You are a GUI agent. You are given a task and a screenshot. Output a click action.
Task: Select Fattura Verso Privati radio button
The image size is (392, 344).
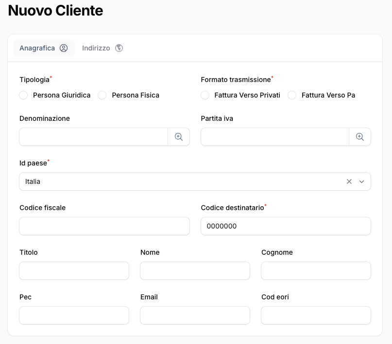[x=205, y=95]
